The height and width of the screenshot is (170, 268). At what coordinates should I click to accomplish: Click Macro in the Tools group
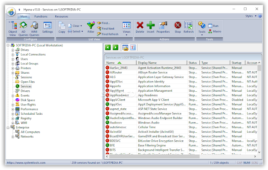click(x=215, y=31)
